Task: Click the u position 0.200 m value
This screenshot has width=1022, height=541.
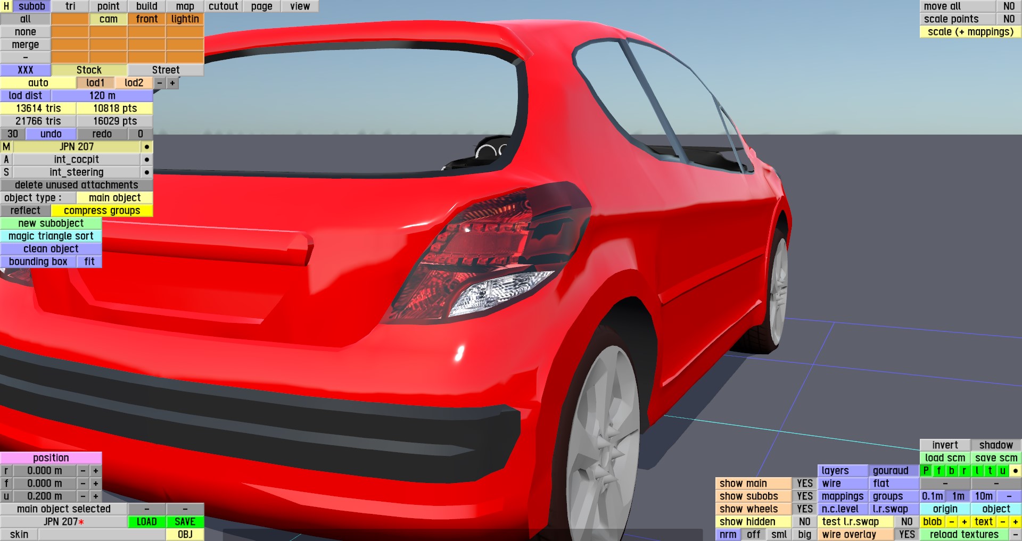Action: tap(45, 496)
